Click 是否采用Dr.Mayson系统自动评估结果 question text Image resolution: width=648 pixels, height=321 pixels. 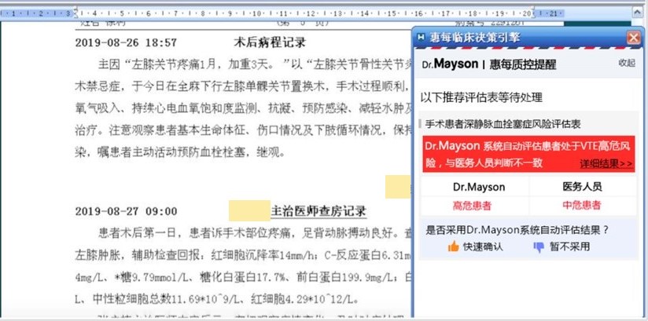tap(517, 230)
